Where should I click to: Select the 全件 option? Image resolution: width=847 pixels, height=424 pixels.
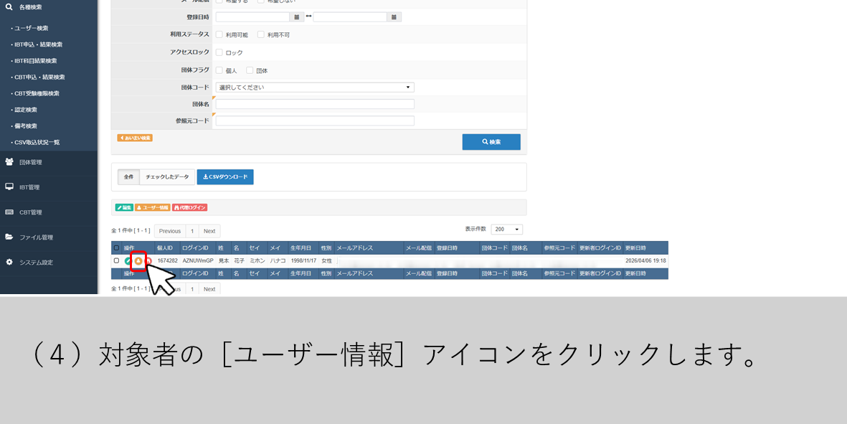(128, 177)
